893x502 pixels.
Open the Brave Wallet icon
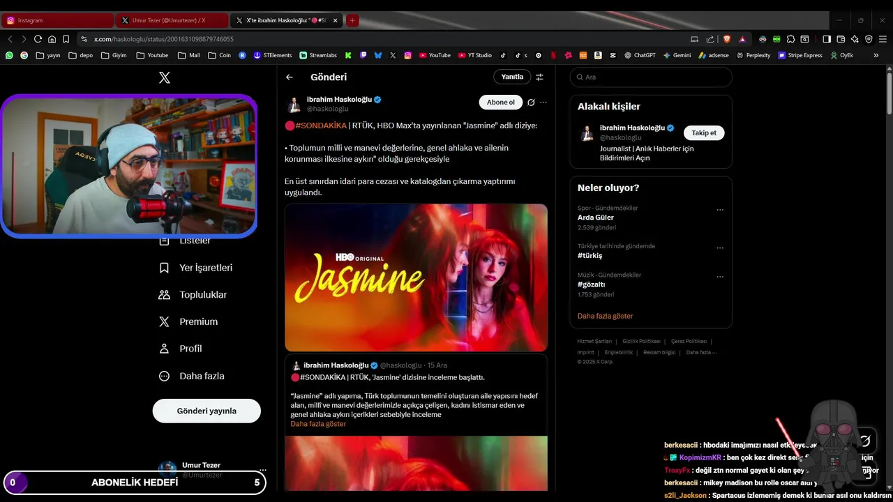(841, 39)
